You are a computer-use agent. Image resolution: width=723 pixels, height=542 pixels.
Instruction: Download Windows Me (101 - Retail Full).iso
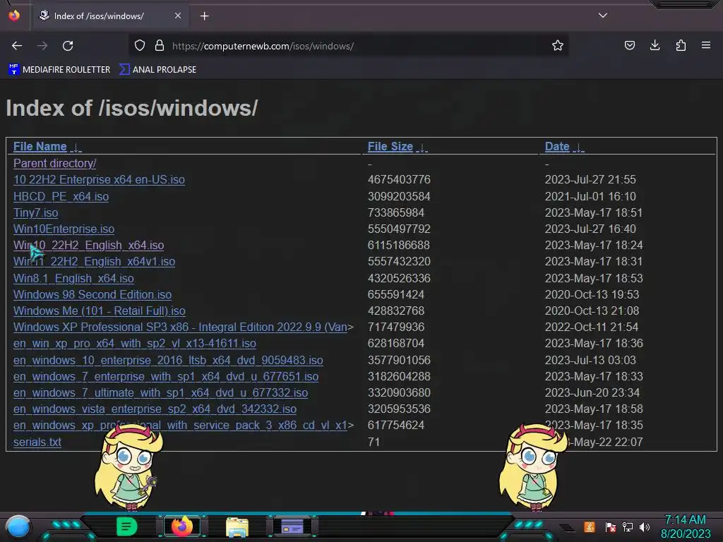point(99,311)
